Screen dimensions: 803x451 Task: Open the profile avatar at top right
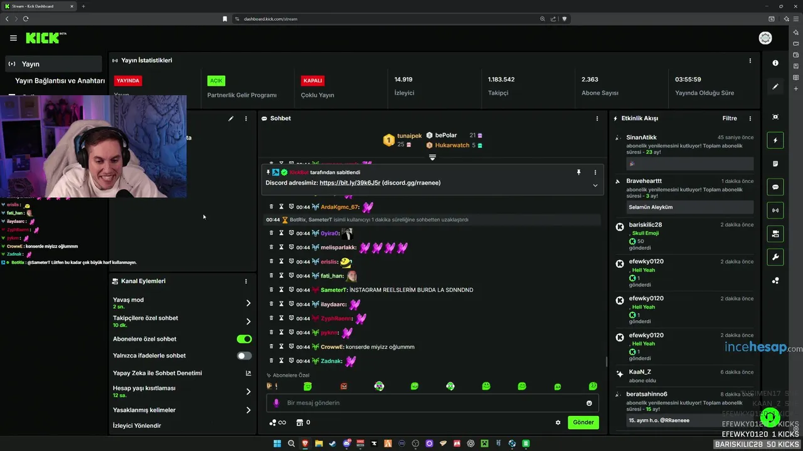click(765, 38)
